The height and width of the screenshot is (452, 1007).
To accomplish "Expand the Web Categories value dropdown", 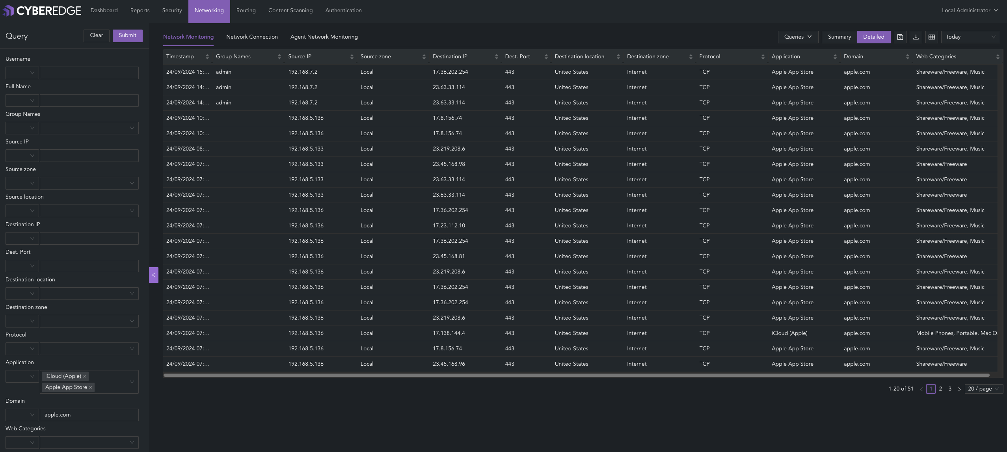I will pos(89,443).
